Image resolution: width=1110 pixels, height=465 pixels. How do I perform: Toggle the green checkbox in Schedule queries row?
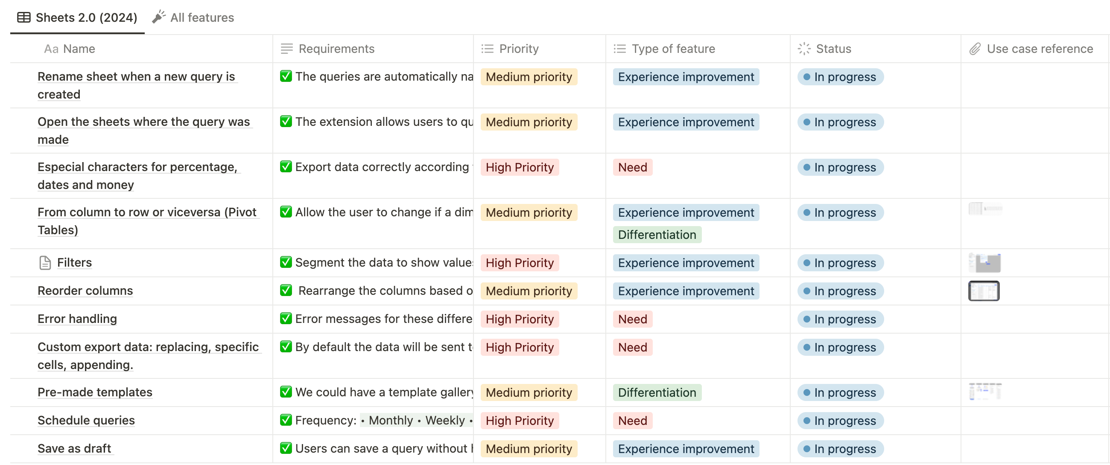(x=286, y=420)
